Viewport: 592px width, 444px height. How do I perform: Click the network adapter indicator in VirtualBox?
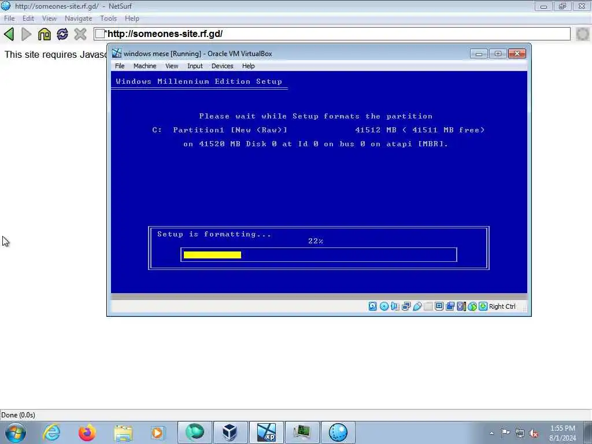pyautogui.click(x=406, y=306)
